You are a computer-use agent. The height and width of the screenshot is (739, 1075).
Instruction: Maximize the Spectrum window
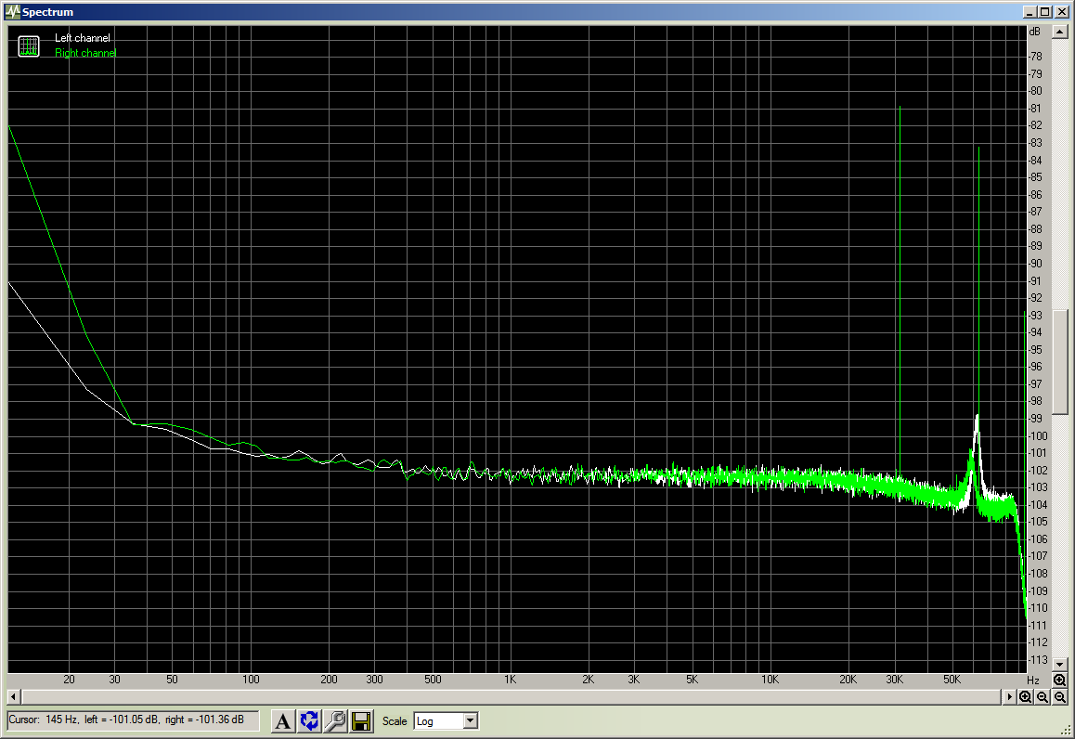click(x=1045, y=12)
